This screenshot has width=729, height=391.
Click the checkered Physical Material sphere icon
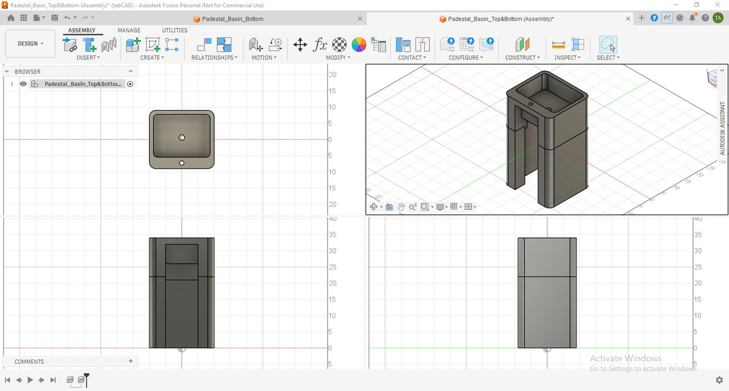tap(340, 44)
